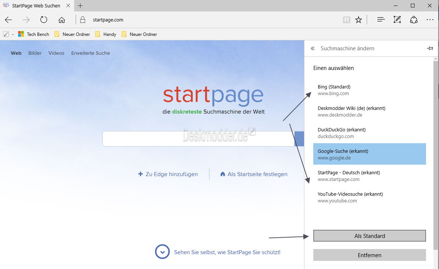Switch to Bilder search category
The width and height of the screenshot is (439, 269).
click(35, 53)
